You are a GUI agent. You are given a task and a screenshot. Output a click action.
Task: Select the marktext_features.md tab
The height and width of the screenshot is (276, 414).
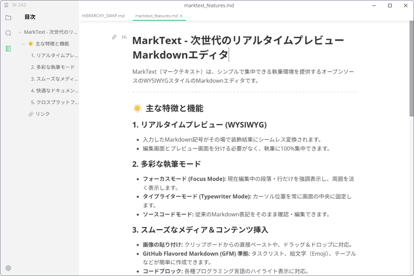(156, 16)
